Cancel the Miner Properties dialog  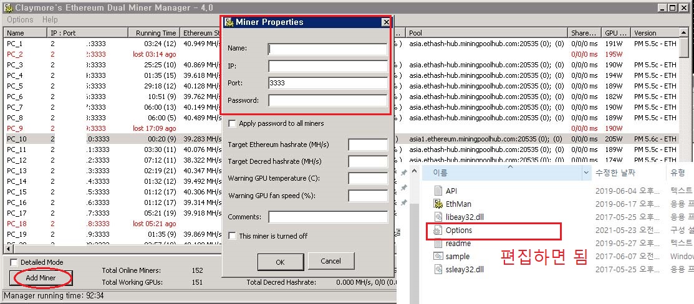pos(330,261)
